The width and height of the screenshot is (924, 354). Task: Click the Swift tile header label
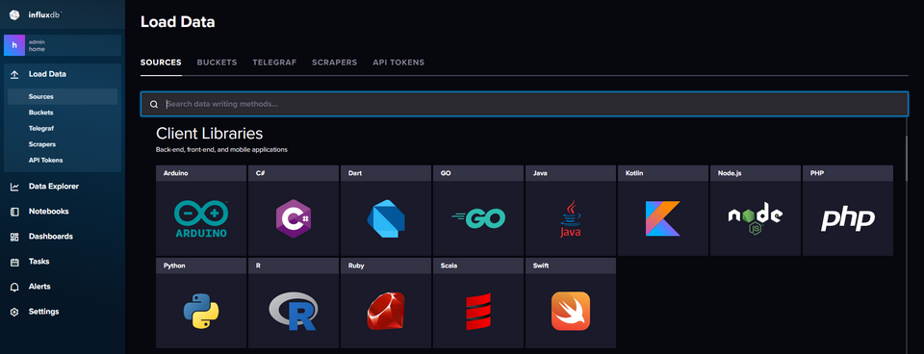point(541,265)
